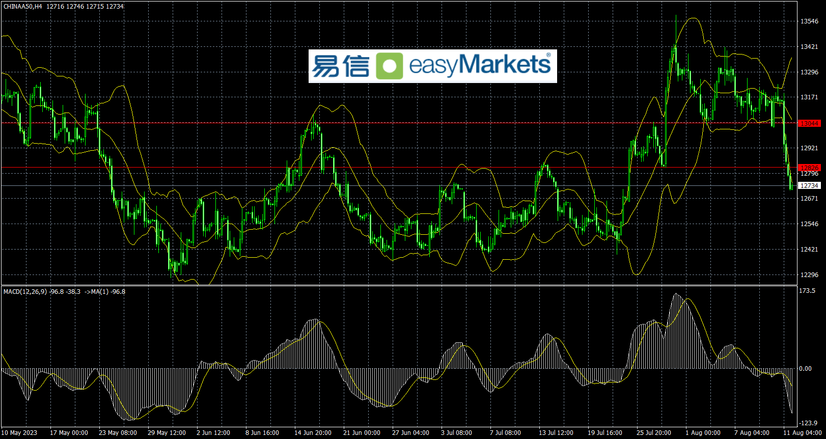The height and width of the screenshot is (439, 826).
Task: Click the 0.00 MACD zero-level label
Action: pyautogui.click(x=806, y=369)
